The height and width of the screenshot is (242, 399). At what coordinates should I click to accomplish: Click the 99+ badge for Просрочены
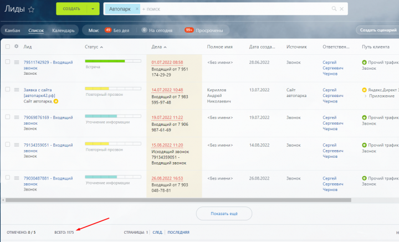point(189,30)
